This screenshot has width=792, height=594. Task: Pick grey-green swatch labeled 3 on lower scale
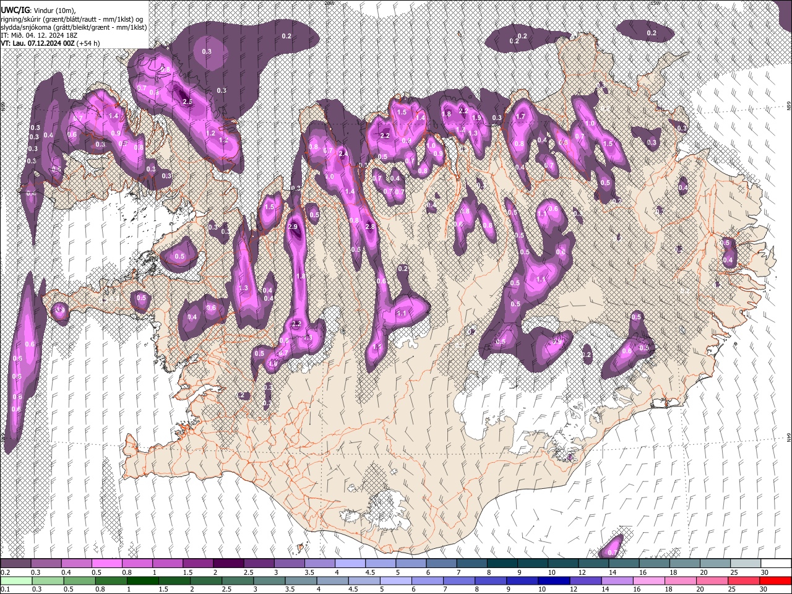269,580
